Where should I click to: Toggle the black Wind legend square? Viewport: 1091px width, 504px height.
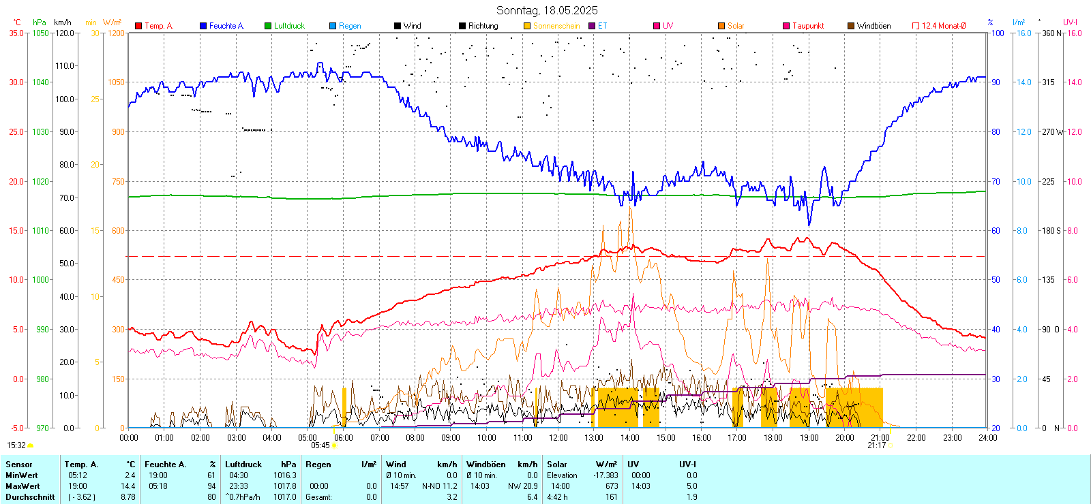(x=398, y=26)
